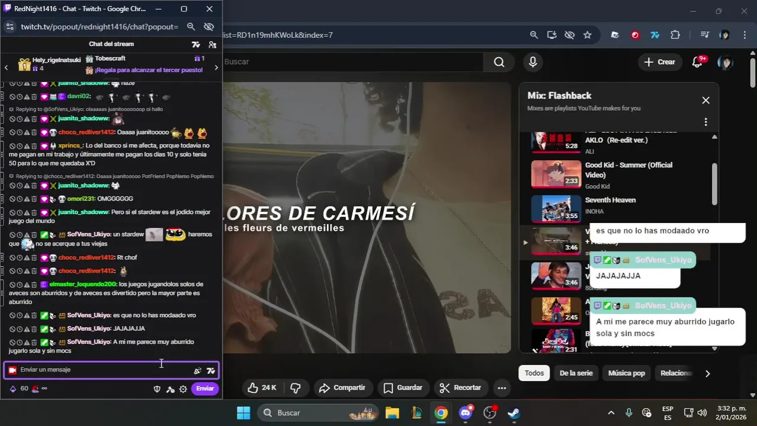The height and width of the screenshot is (426, 757).
Task: Click the Guardar button under the video
Action: click(403, 388)
